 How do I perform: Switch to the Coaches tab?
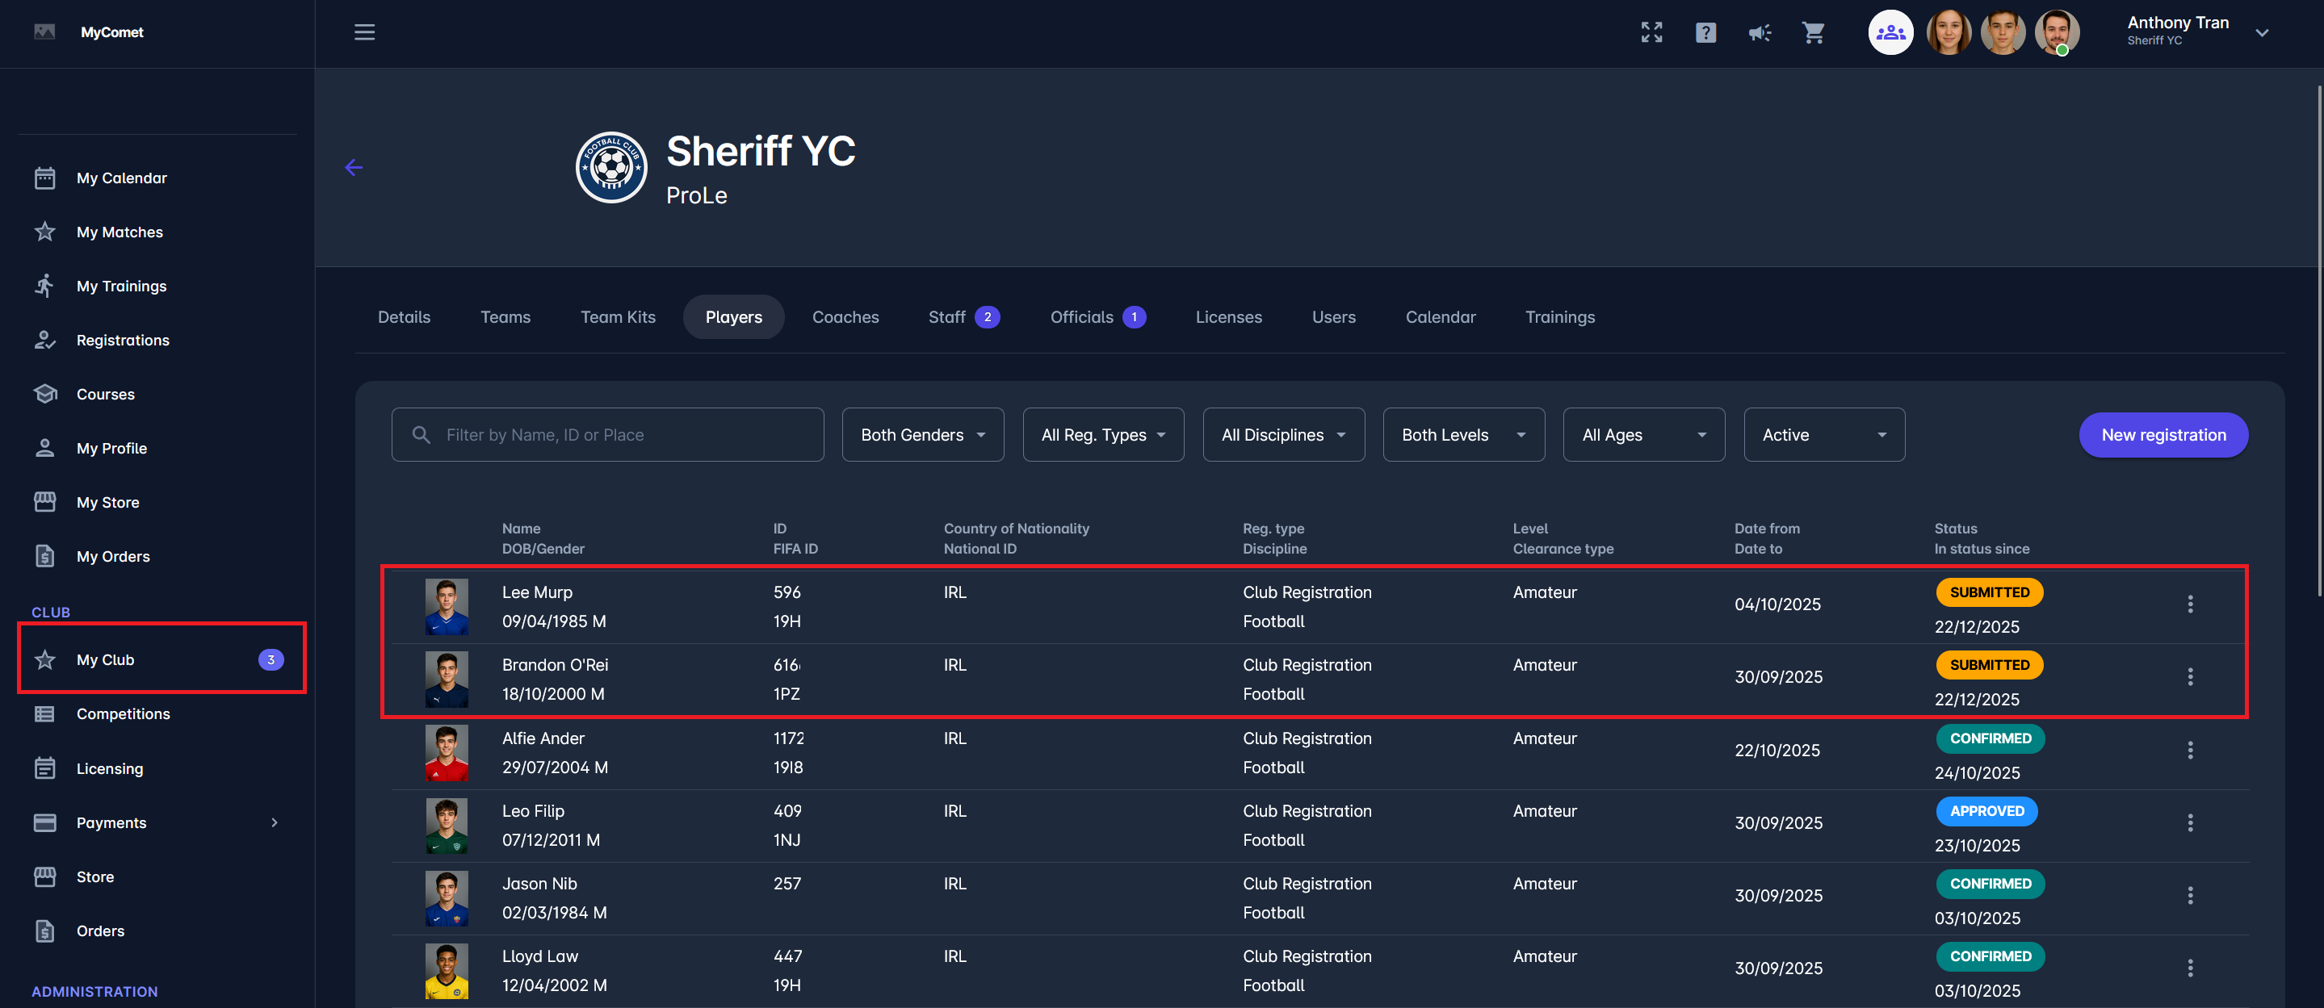click(845, 316)
